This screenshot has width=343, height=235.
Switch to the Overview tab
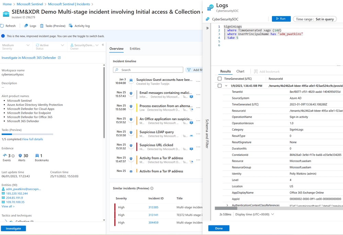(116, 48)
